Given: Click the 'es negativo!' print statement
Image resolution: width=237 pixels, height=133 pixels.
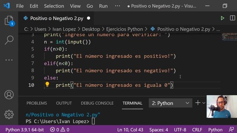Looking at the screenshot, I should (116, 71).
